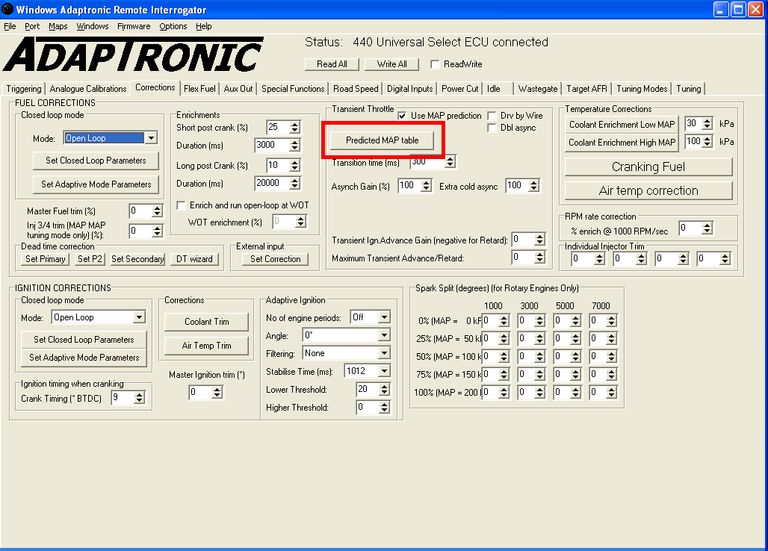Click the Crank Timing spinner arrows
Image resolution: width=768 pixels, height=551 pixels.
point(139,399)
